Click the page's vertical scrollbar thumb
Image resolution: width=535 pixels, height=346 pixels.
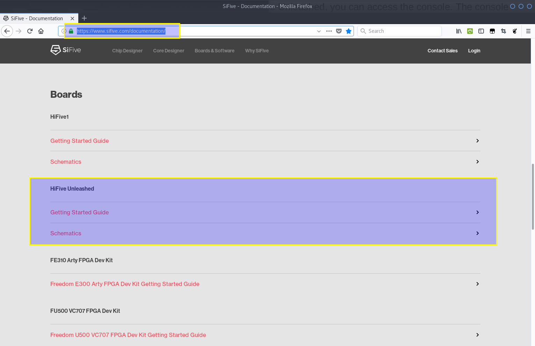[533, 196]
